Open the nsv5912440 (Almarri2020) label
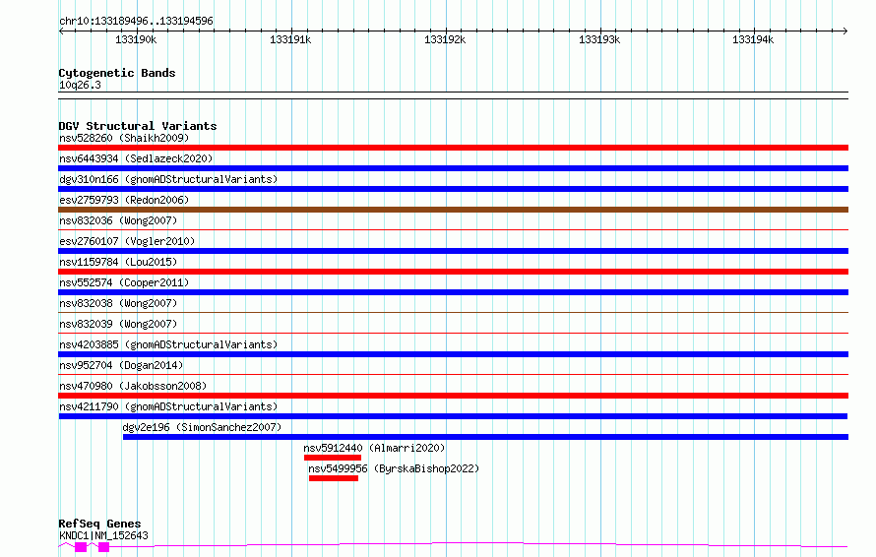876x557 pixels. tap(374, 448)
